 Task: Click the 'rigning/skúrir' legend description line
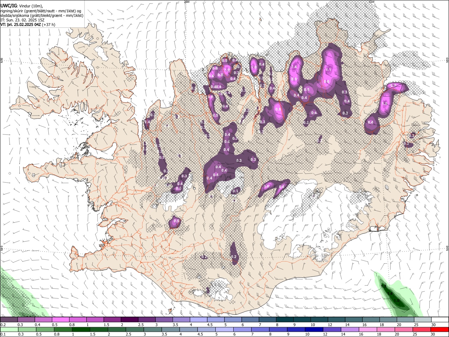pyautogui.click(x=41, y=11)
